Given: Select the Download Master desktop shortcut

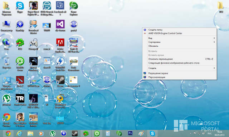Looking at the screenshot, I should pos(33,27).
